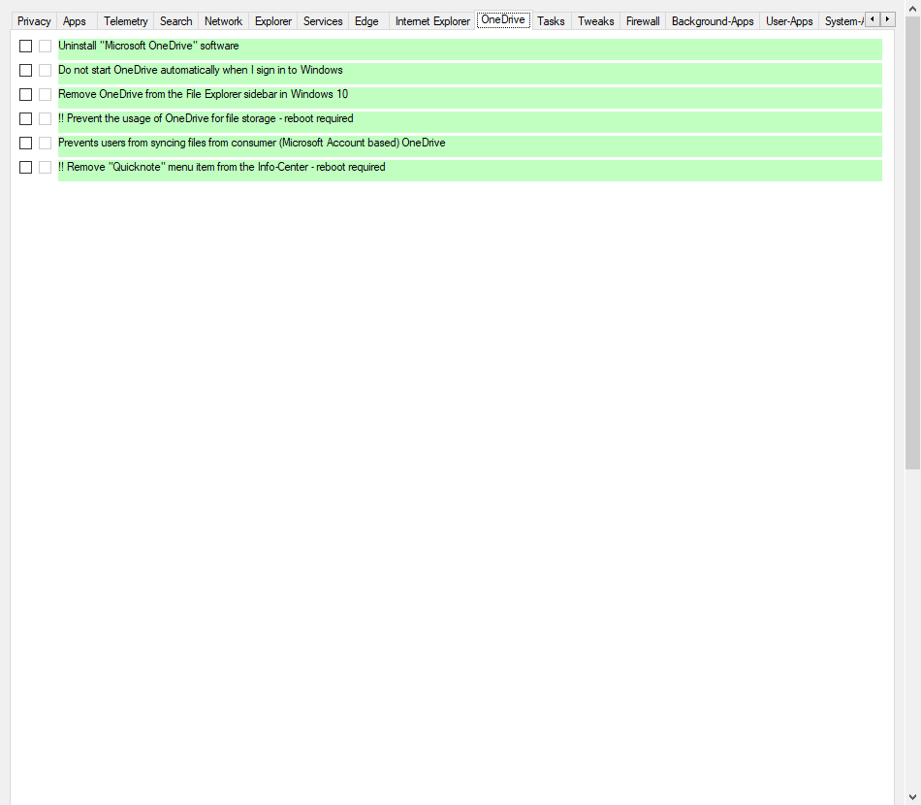Switch to the Apps tab
The height and width of the screenshot is (805, 921).
[75, 21]
